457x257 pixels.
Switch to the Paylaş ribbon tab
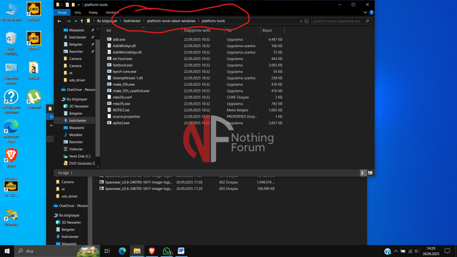[x=93, y=13]
